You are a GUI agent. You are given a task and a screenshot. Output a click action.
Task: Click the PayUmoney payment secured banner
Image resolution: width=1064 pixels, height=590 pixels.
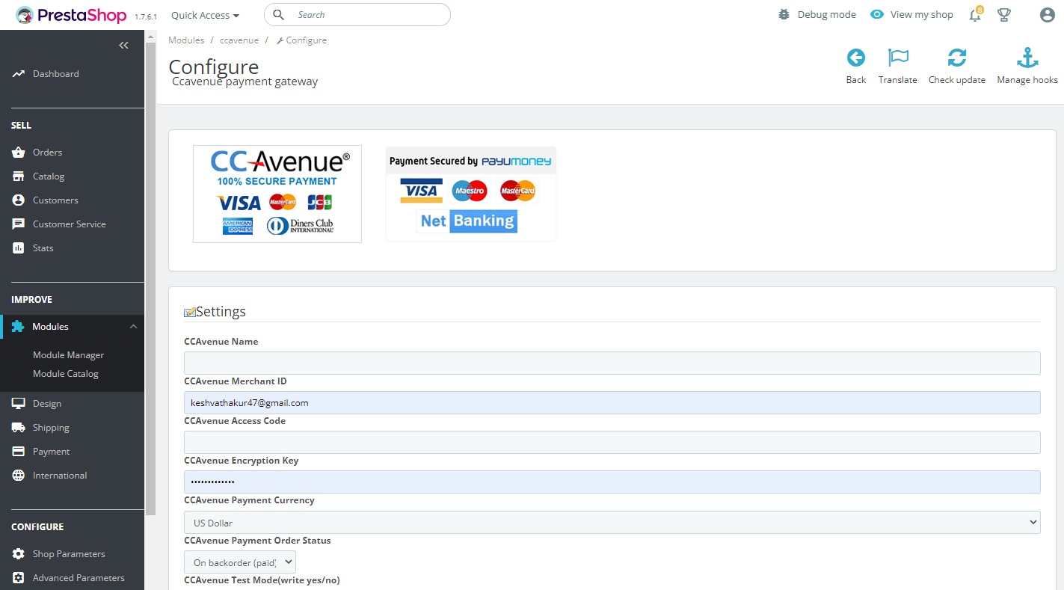click(471, 194)
